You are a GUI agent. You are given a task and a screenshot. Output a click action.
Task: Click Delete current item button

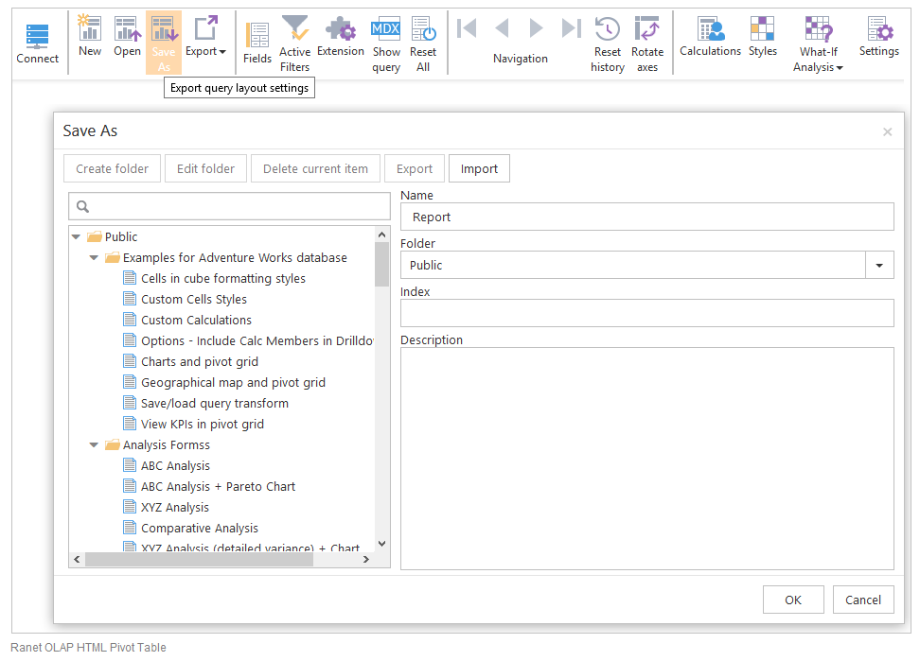tap(316, 168)
